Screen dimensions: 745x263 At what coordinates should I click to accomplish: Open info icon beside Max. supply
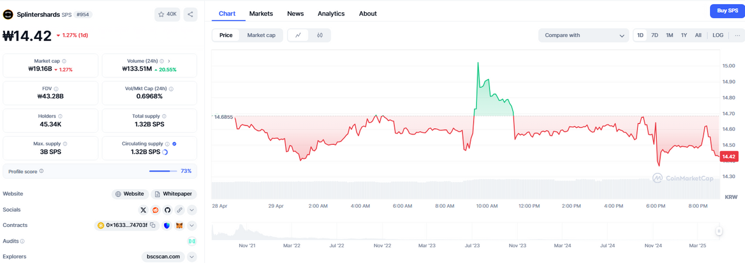pos(65,144)
